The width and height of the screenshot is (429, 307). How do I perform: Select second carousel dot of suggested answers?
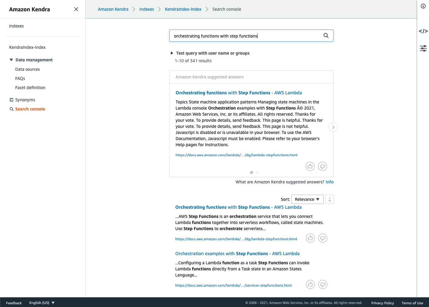(x=257, y=172)
